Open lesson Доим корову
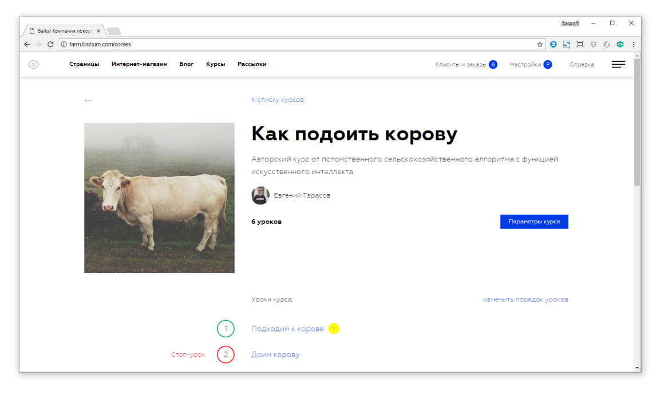 [275, 355]
